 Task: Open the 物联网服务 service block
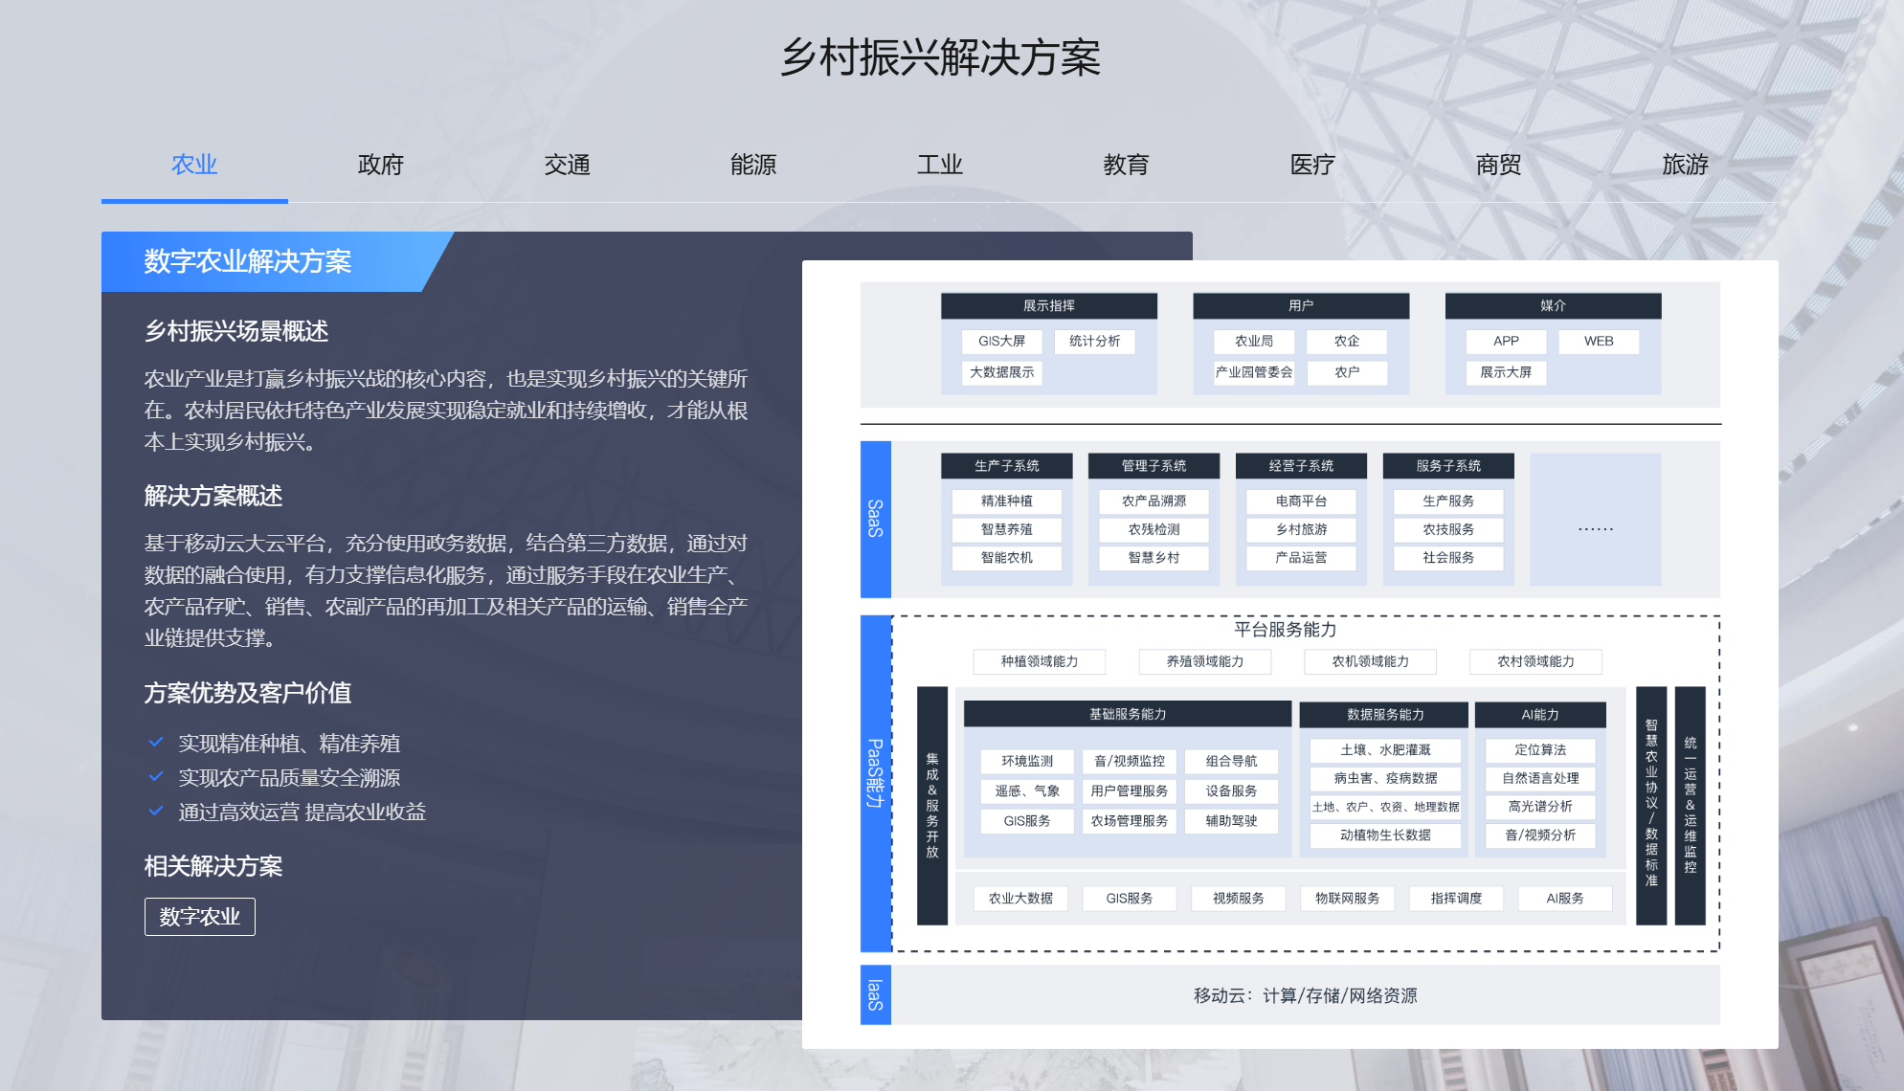point(1347,898)
